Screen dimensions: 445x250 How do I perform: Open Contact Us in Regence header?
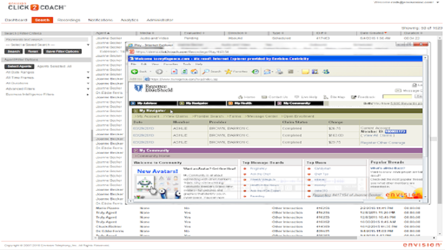pos(274,97)
